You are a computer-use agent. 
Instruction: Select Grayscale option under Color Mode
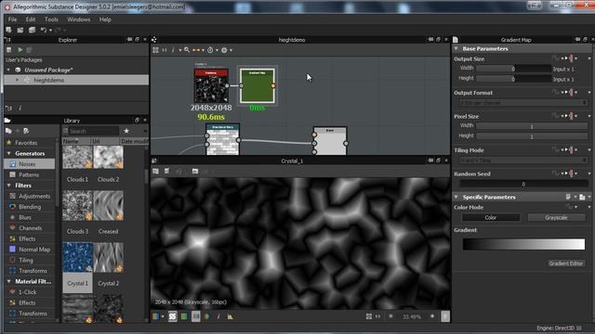point(556,217)
